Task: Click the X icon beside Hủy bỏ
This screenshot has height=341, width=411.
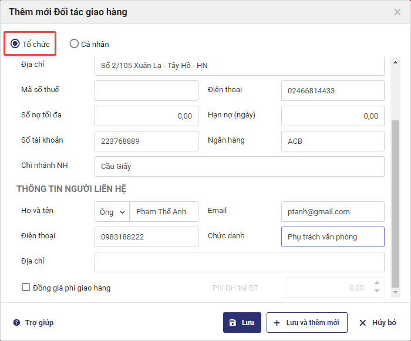Action: (363, 323)
